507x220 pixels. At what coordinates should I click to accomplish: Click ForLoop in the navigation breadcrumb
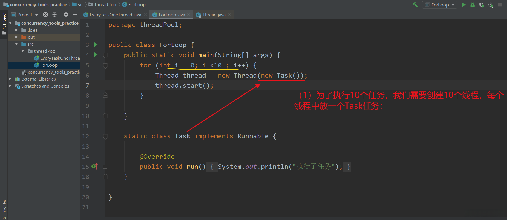[134, 5]
